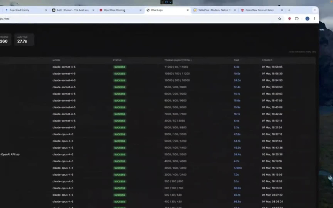Click claude-opus-4-6 in the 18:01:55 row

tap(63, 141)
